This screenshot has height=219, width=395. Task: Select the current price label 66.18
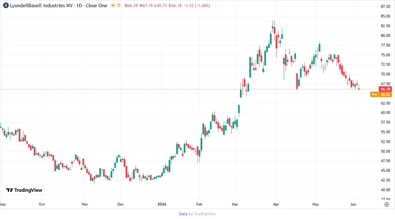(x=385, y=89)
